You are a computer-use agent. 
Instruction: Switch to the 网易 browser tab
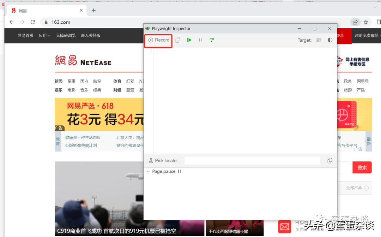(23, 10)
